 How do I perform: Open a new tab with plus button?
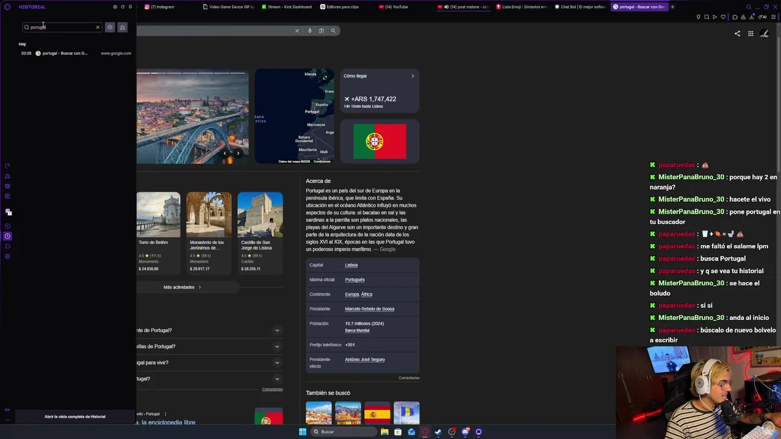click(672, 7)
